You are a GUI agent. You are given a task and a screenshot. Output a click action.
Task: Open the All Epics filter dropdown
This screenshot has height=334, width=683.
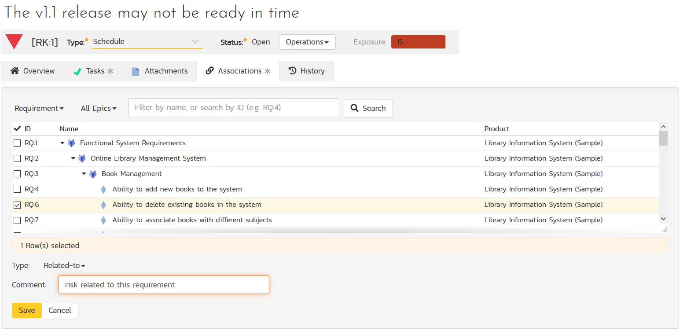point(99,108)
